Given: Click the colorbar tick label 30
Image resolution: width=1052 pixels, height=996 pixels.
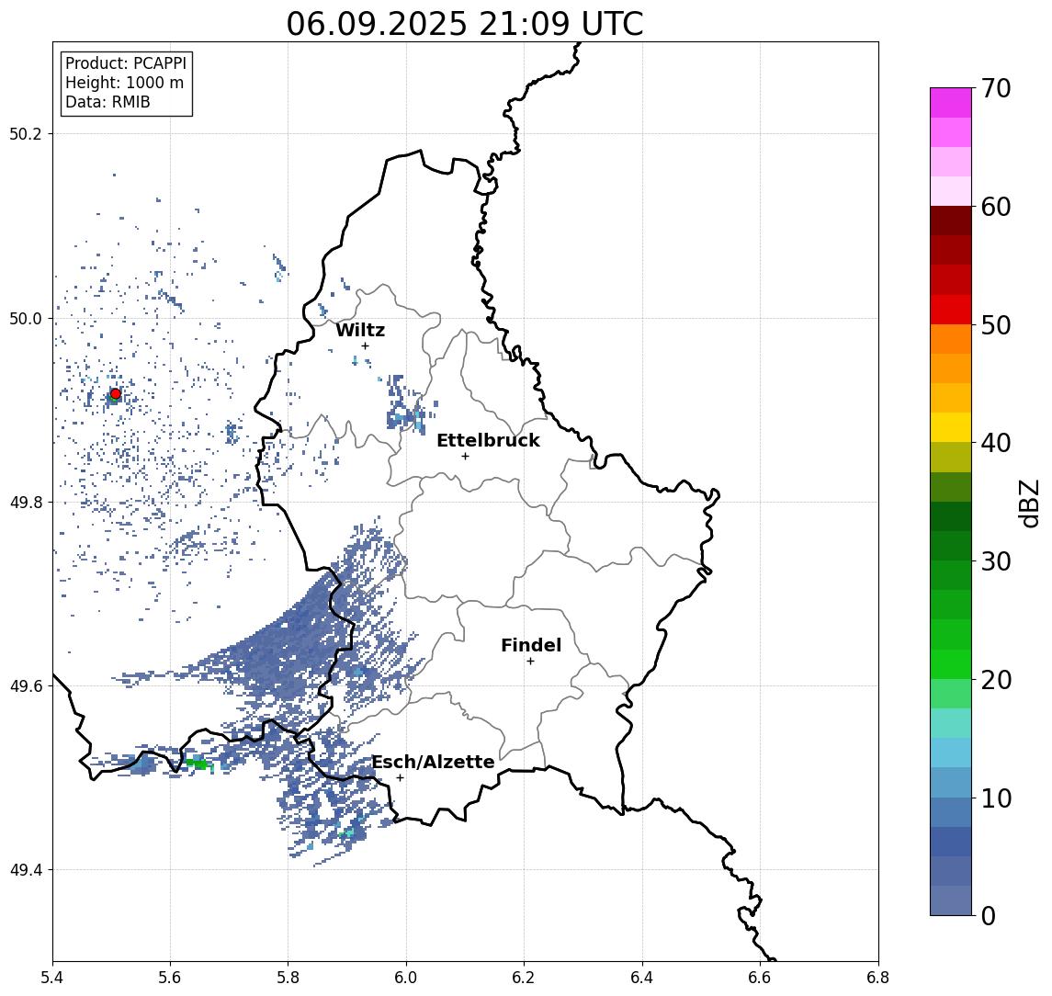Looking at the screenshot, I should point(996,561).
